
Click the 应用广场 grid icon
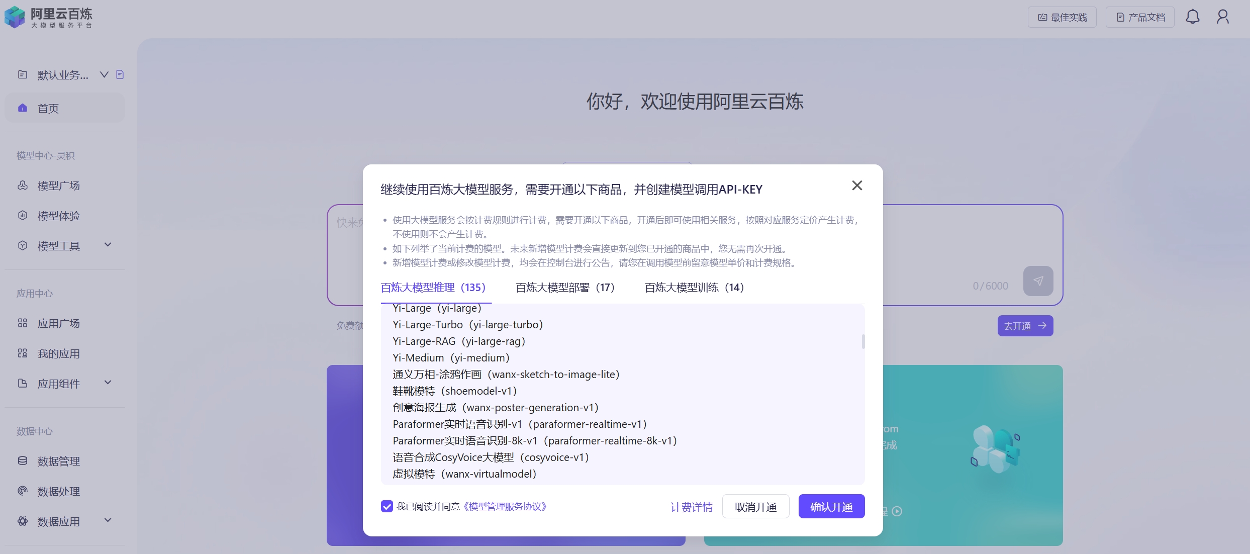coord(23,323)
